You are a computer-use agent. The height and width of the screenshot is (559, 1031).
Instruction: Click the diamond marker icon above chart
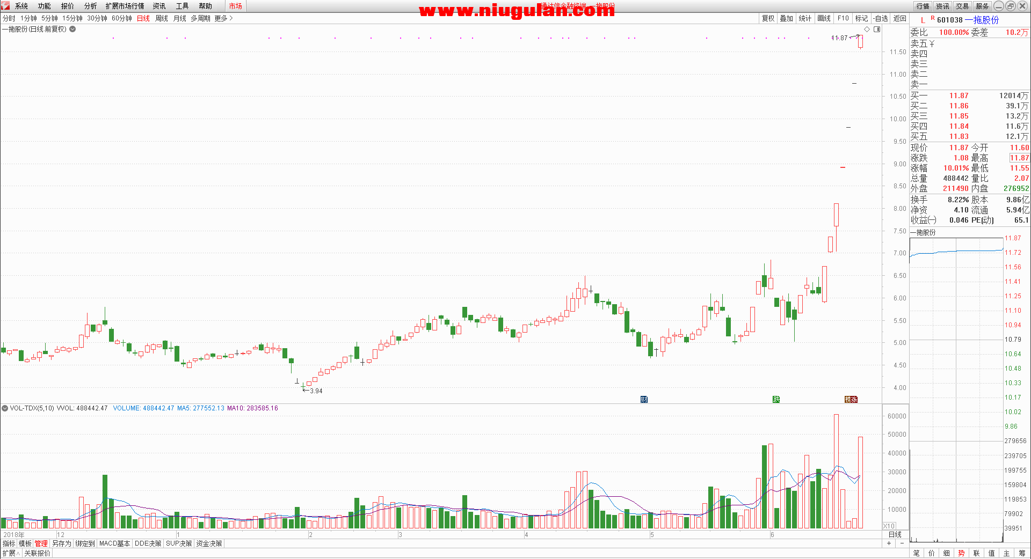coord(867,29)
